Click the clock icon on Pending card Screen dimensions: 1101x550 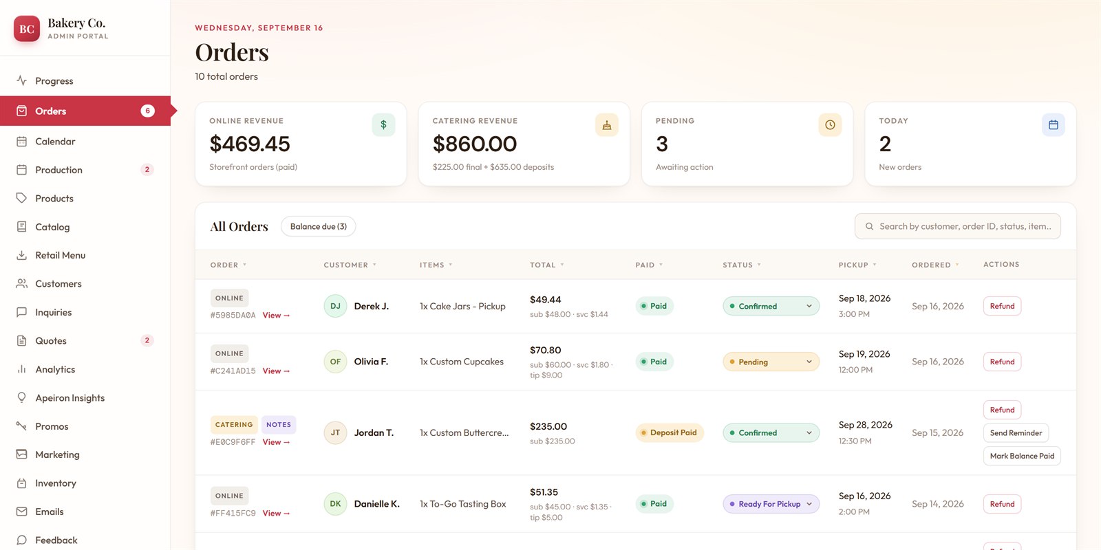[x=830, y=124]
